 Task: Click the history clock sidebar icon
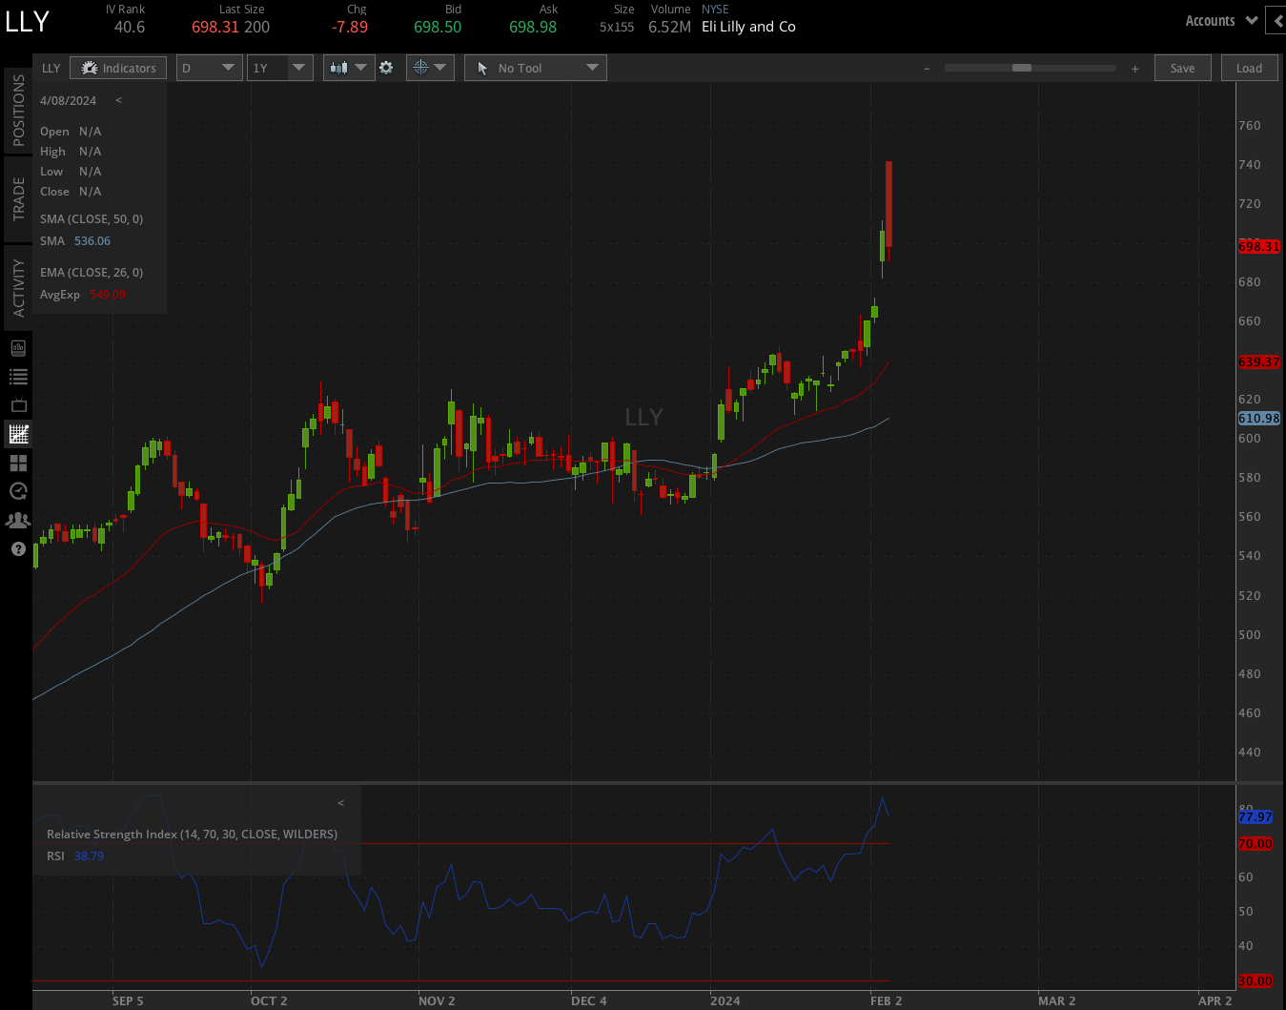(x=18, y=491)
